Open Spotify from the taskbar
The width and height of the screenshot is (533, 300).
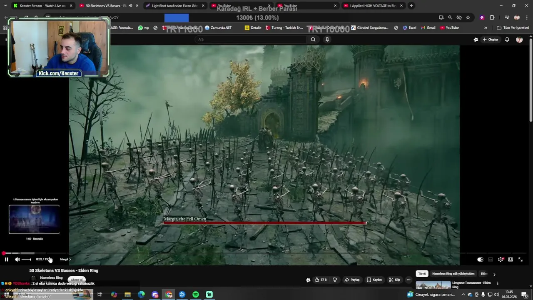[196, 295]
